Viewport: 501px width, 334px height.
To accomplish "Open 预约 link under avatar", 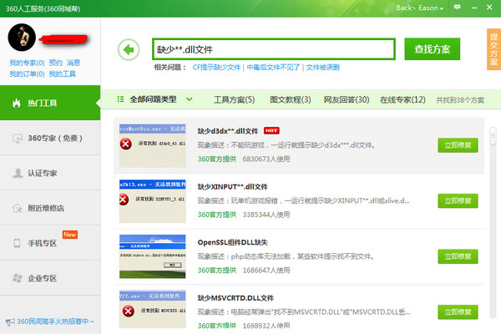I will (x=56, y=63).
